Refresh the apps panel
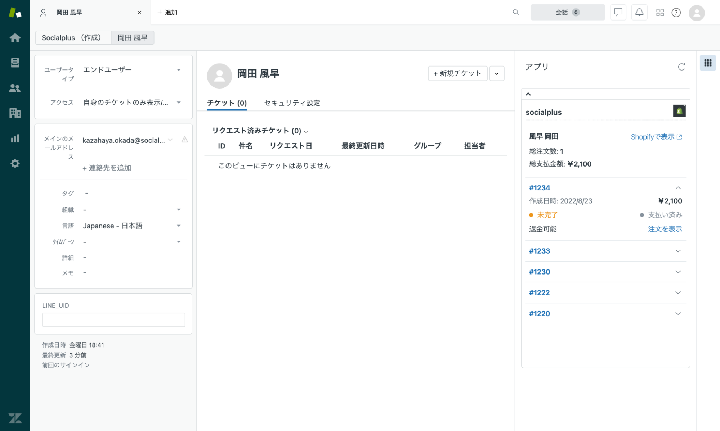This screenshot has width=720, height=431. (681, 67)
